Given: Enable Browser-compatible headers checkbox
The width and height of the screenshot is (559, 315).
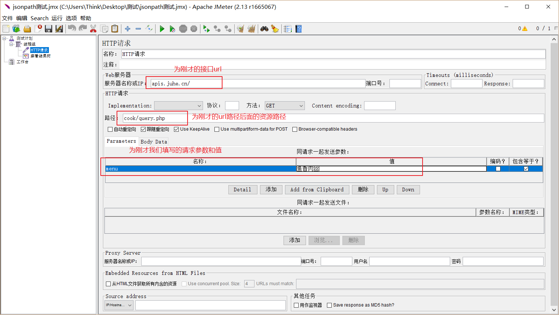Looking at the screenshot, I should 295,129.
